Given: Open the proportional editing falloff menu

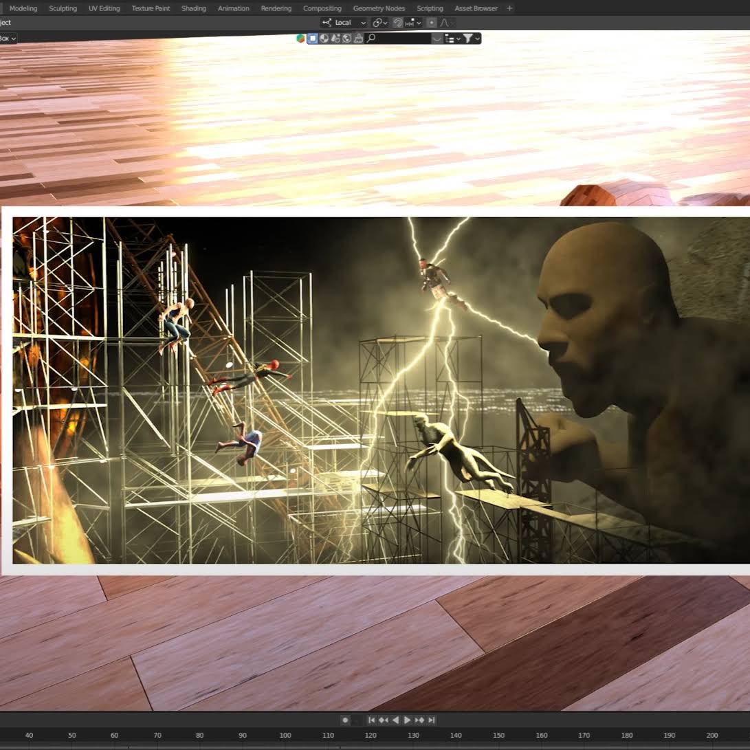Looking at the screenshot, I should click(447, 23).
